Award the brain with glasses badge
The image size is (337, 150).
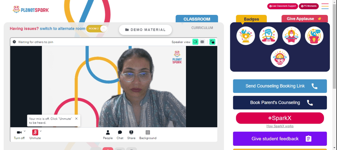(x=280, y=58)
